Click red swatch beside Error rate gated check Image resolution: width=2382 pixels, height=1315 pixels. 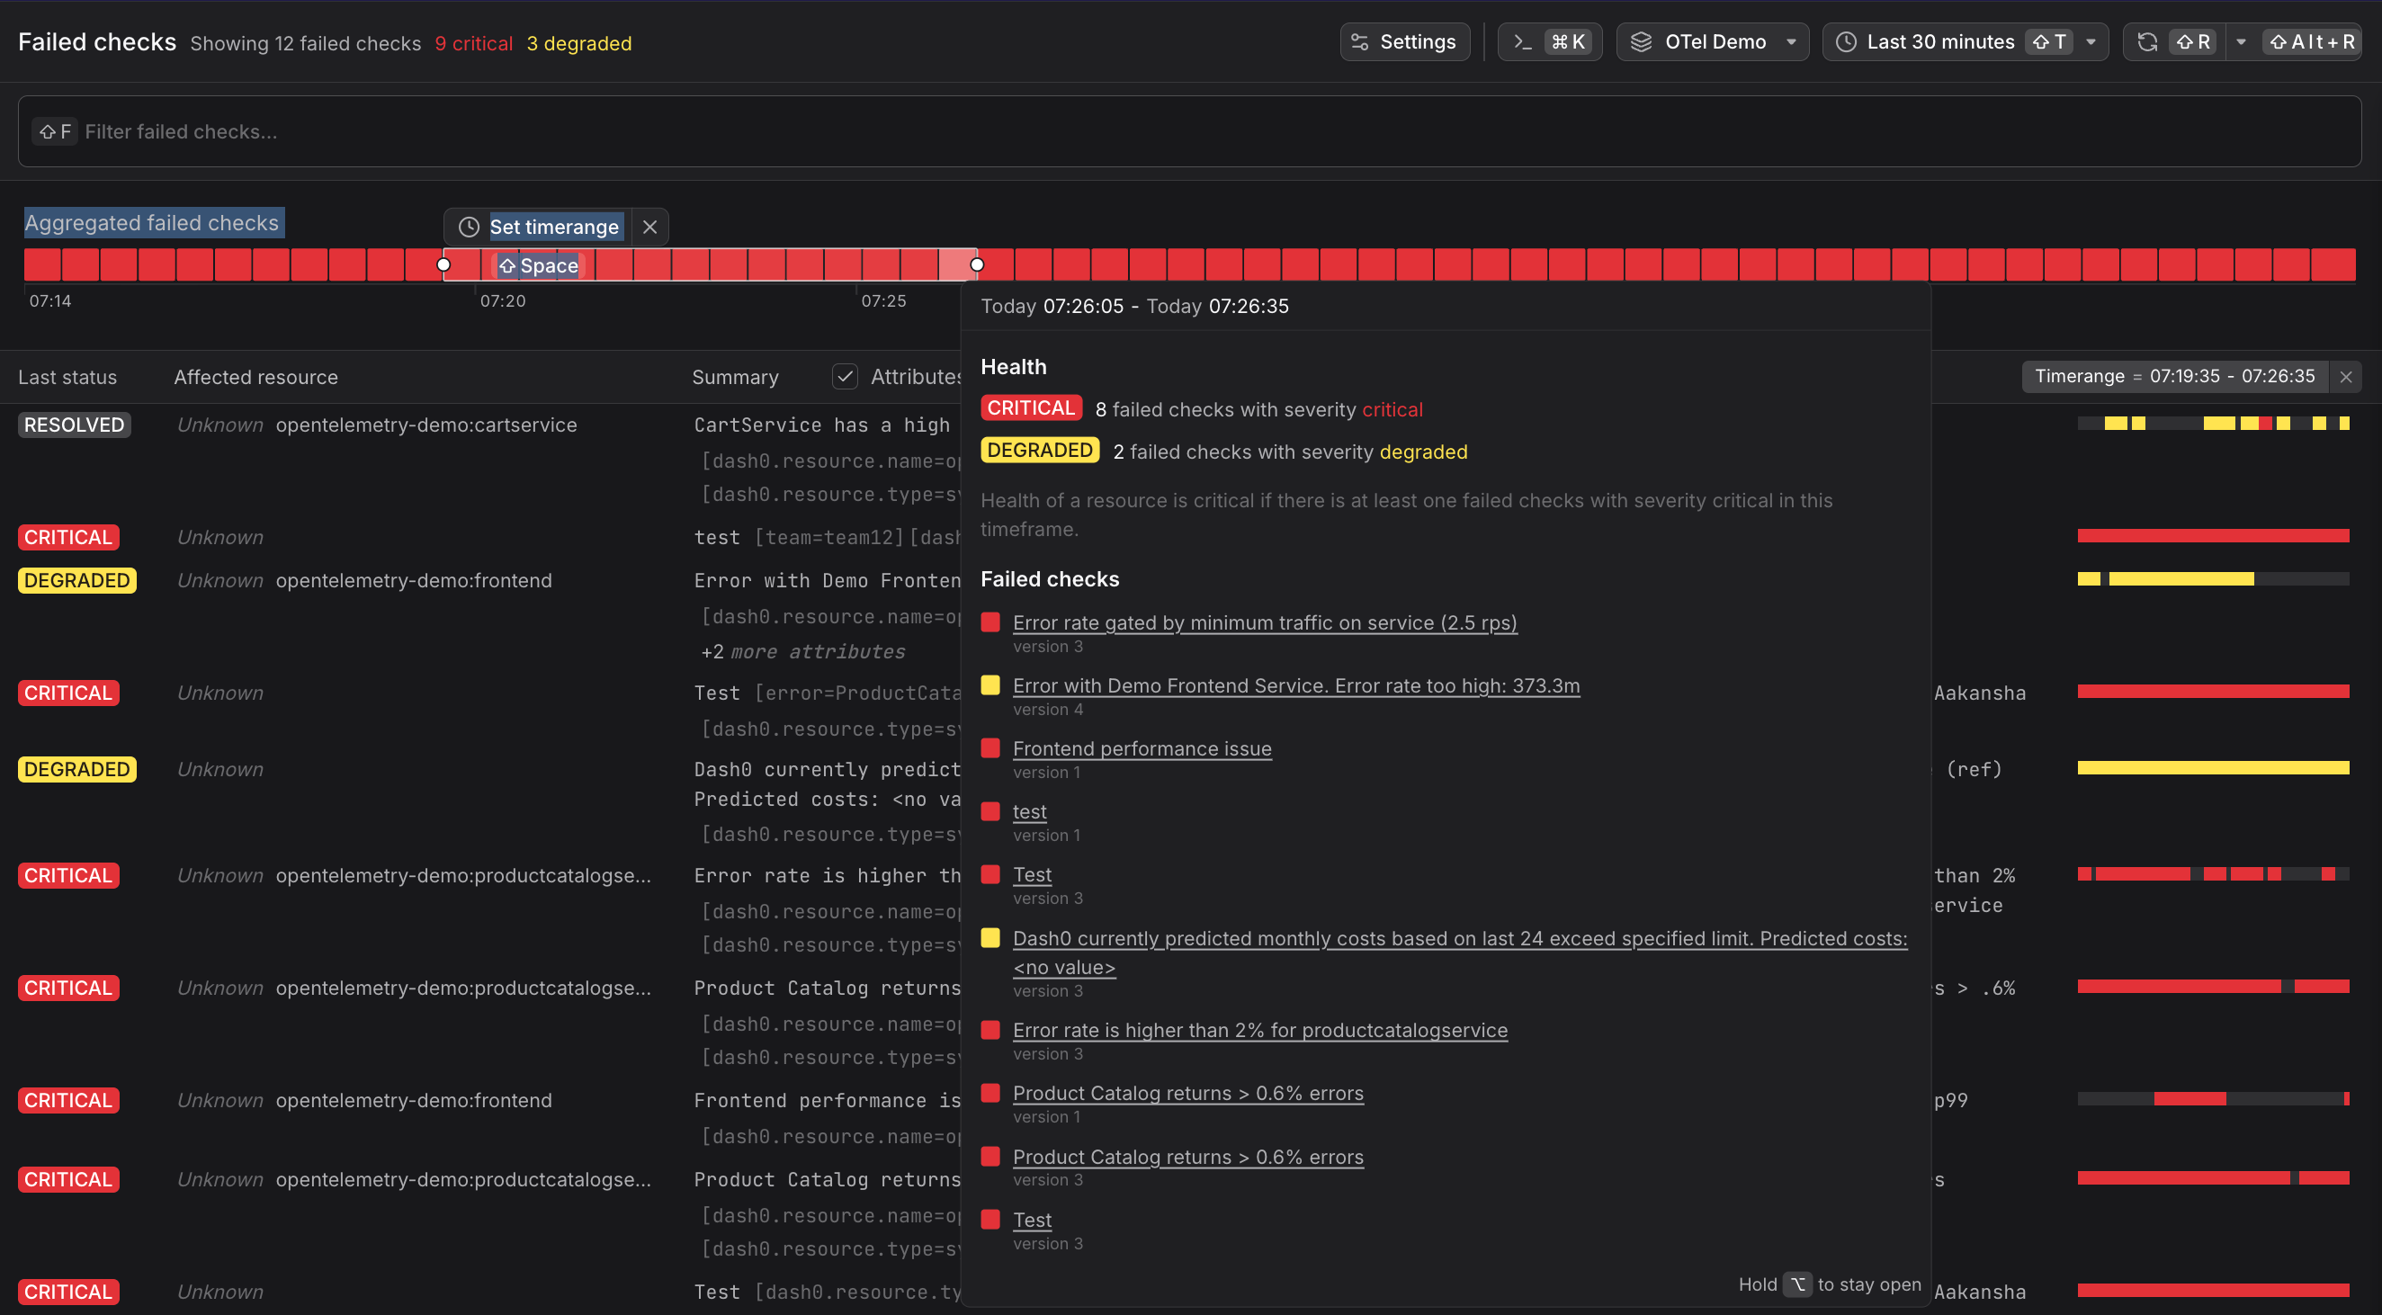pos(990,622)
